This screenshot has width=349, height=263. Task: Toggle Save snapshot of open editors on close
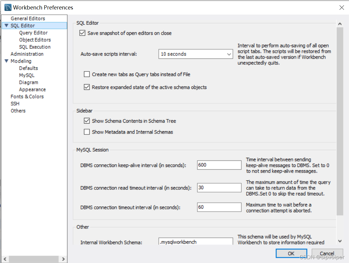point(82,33)
